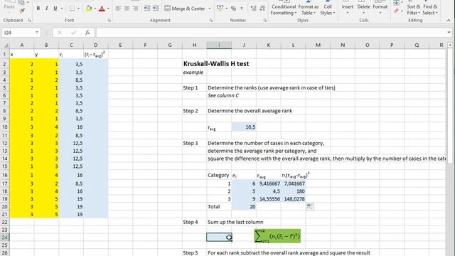This screenshot has height=256, width=455.
Task: Apply fill color bucket
Action: pos(89,9)
